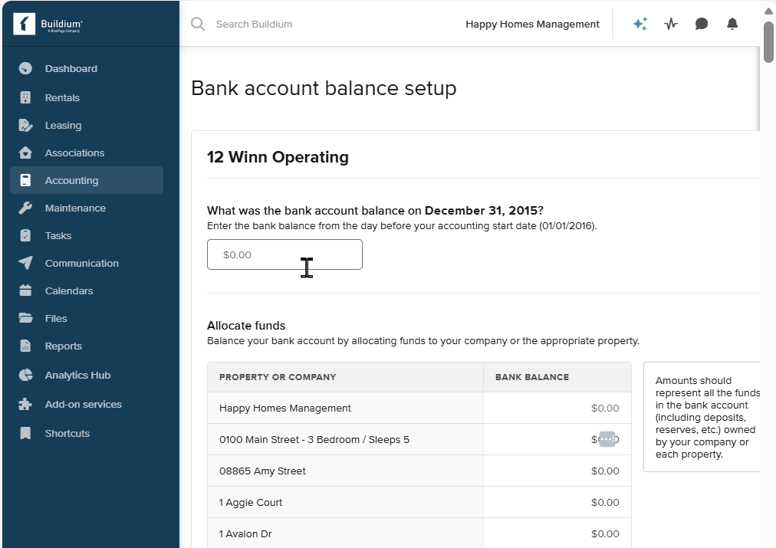The height and width of the screenshot is (548, 776).
Task: Click the 12 Winn Operating heading
Action: [278, 157]
